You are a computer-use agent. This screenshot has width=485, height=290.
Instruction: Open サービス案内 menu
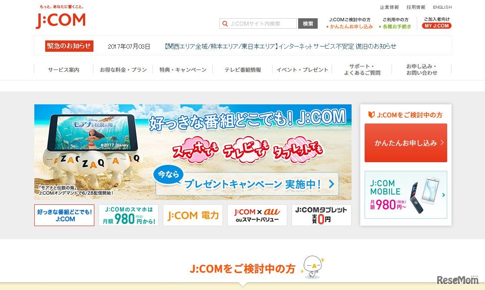[x=63, y=70]
